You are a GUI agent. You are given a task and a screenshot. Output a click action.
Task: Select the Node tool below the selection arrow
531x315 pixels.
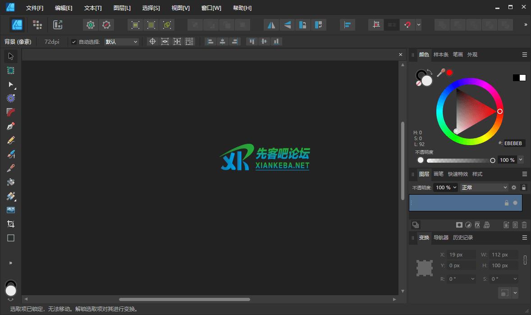click(10, 85)
